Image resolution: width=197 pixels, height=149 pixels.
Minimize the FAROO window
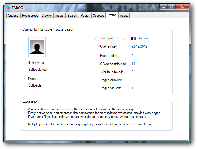(164, 7)
